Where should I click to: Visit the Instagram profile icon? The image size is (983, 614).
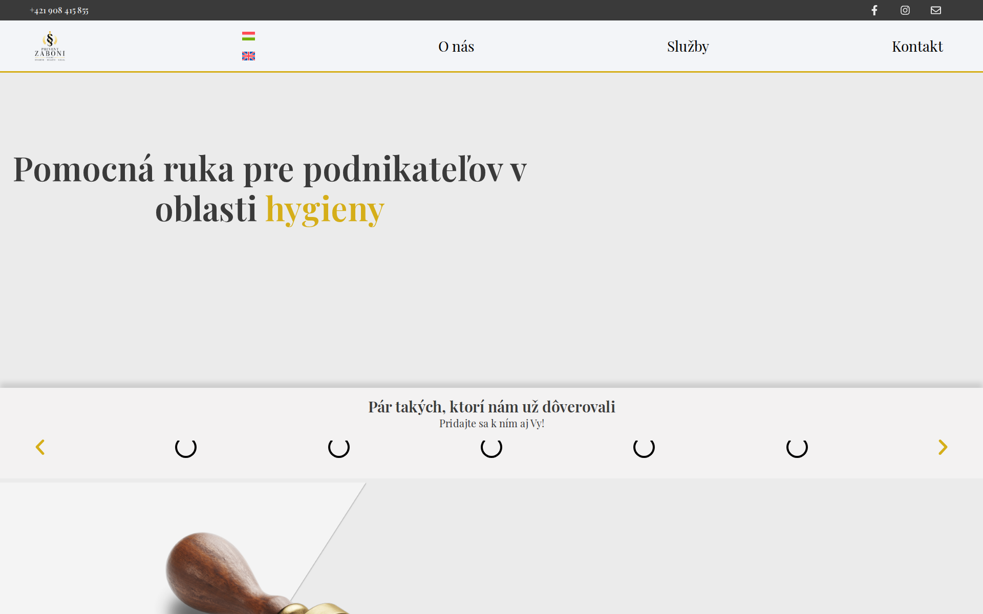[905, 10]
